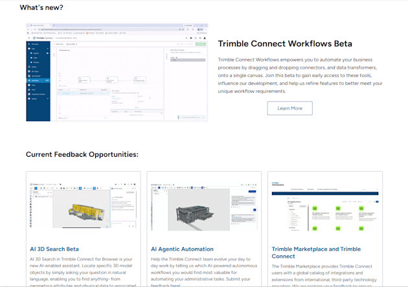
Task: Open the AI 3D Search Beta title link
Action: pos(54,249)
